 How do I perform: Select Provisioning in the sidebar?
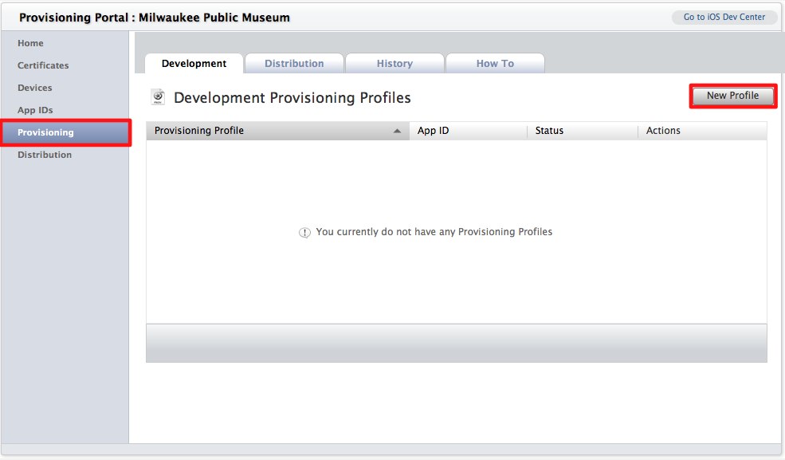click(65, 132)
